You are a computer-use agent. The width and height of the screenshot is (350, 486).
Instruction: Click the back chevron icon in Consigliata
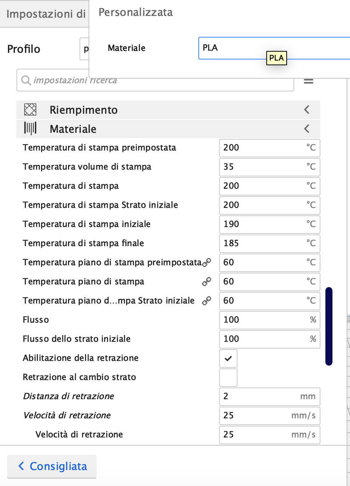21,466
